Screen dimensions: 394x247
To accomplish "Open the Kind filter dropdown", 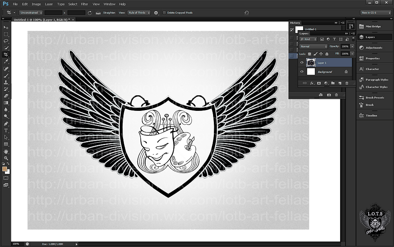I will [308, 39].
